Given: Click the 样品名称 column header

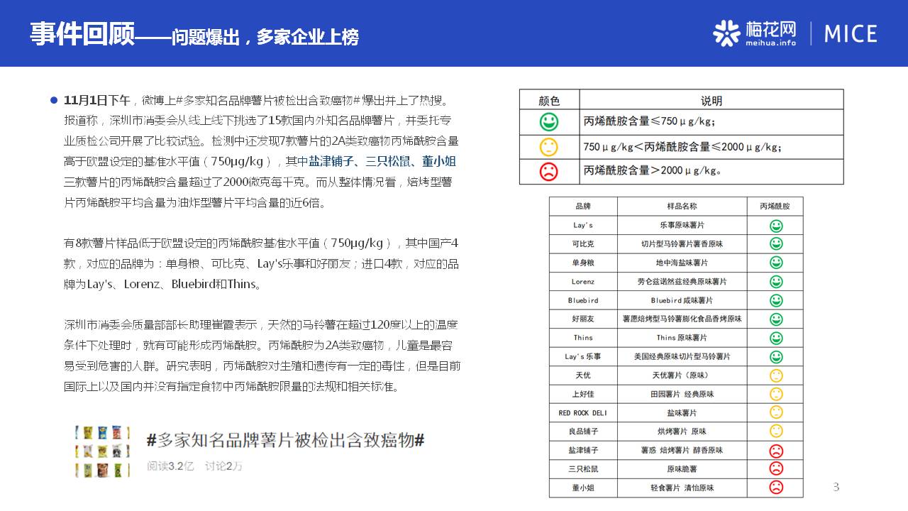Looking at the screenshot, I should [x=682, y=207].
